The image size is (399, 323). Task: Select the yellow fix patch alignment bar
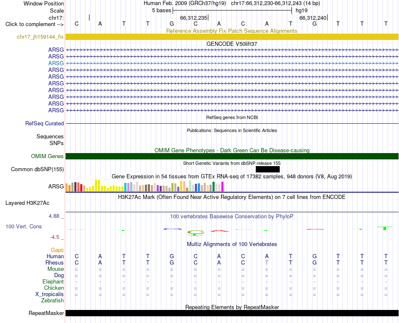[232, 37]
